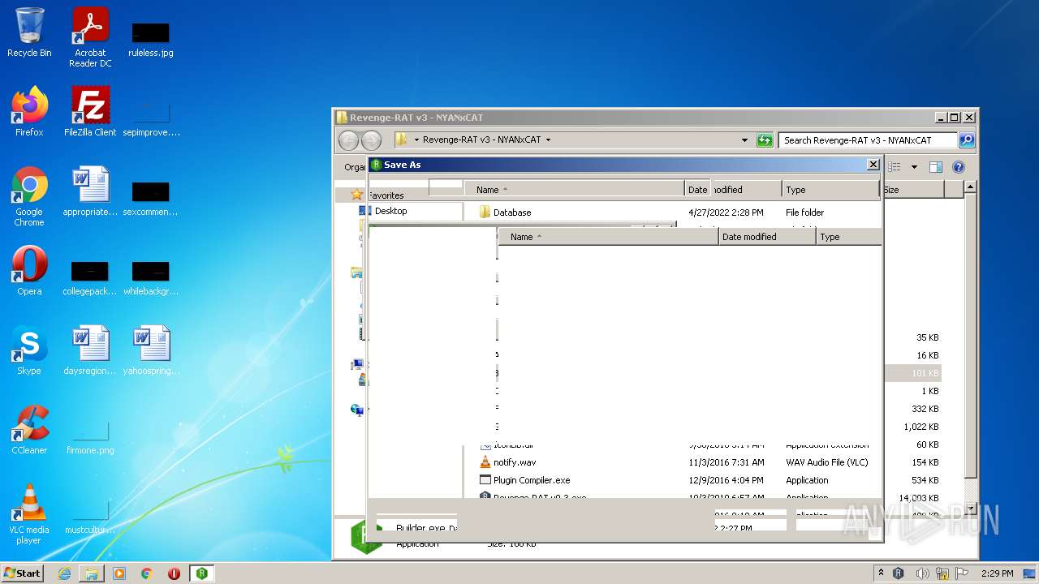The width and height of the screenshot is (1039, 584).
Task: Select the yahoospring Word document icon
Action: pyautogui.click(x=151, y=350)
